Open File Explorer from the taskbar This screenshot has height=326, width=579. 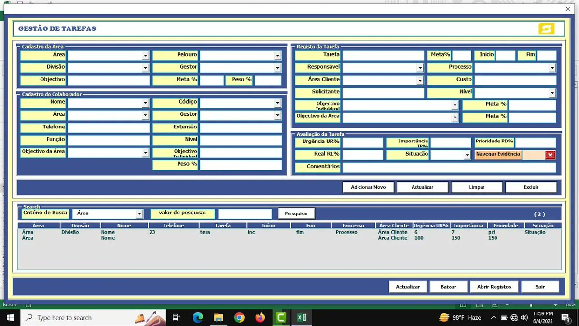point(219,317)
